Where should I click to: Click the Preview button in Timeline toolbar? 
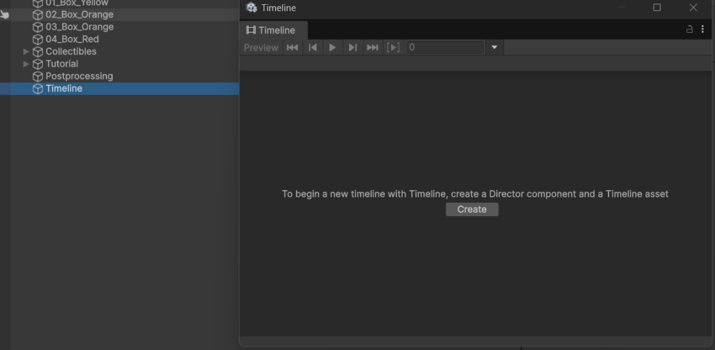pyautogui.click(x=260, y=47)
